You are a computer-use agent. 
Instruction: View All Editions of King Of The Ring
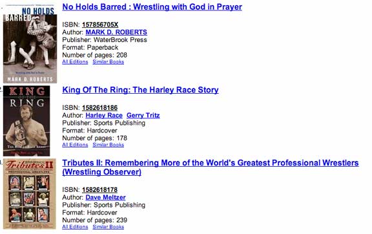(x=75, y=145)
